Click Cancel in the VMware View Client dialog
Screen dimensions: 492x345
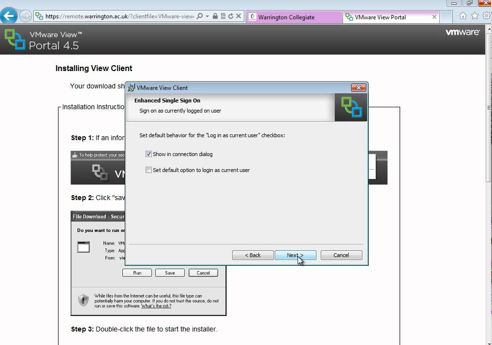[341, 255]
